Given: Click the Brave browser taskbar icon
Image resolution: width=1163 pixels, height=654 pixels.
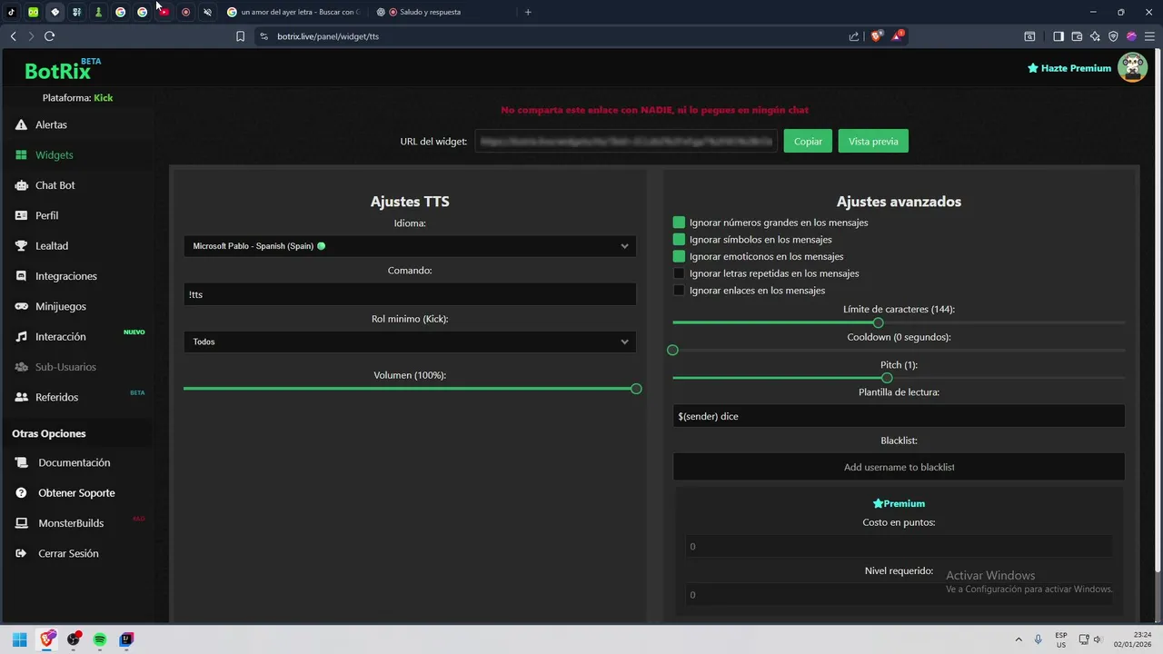Looking at the screenshot, I should point(46,639).
